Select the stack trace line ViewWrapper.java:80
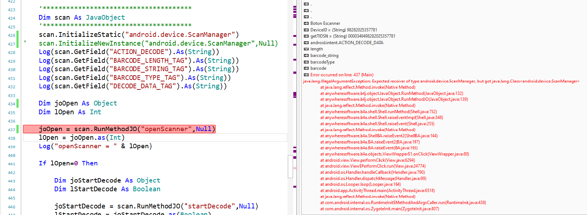This screenshot has width=587, height=215. [x=395, y=154]
